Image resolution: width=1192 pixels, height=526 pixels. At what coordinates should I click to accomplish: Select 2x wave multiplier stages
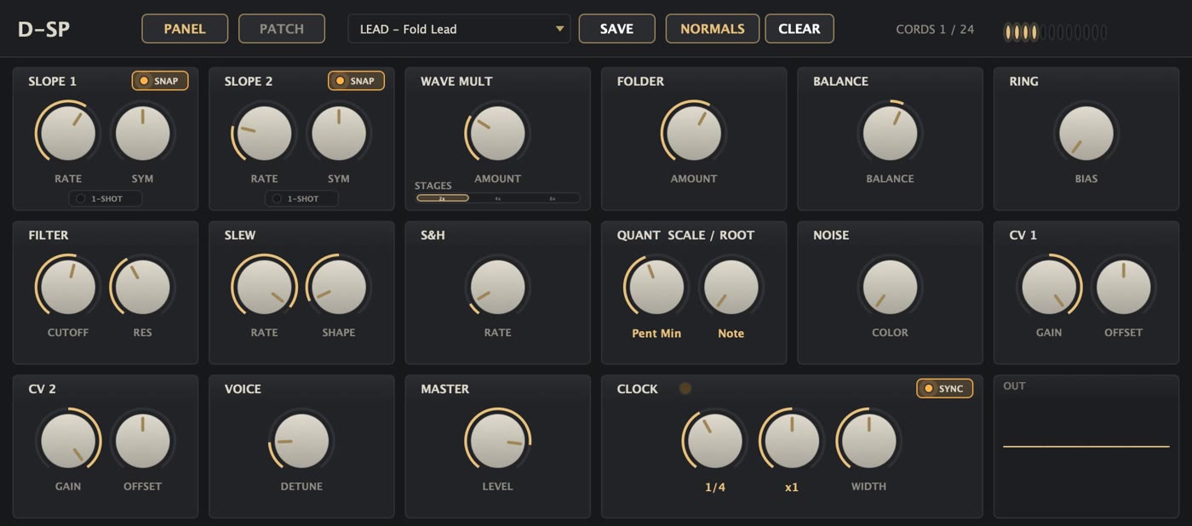[x=443, y=198]
